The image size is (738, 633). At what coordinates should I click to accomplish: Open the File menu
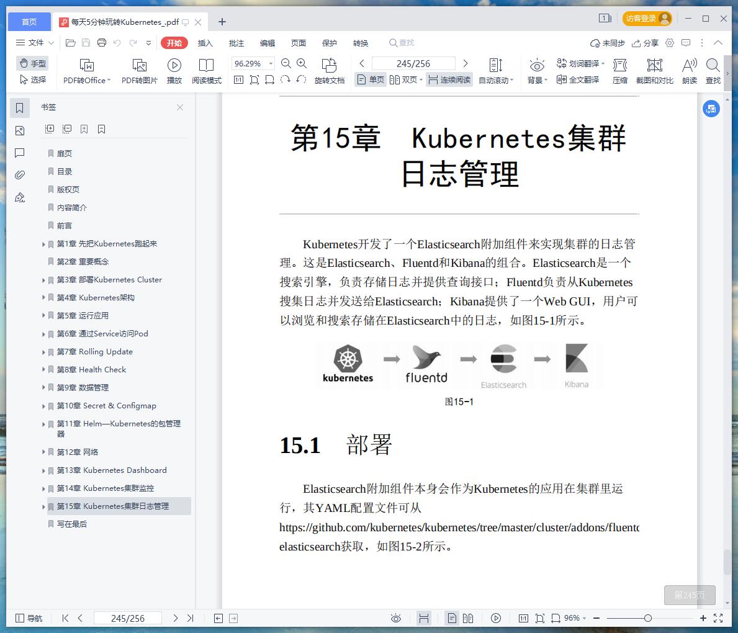35,43
